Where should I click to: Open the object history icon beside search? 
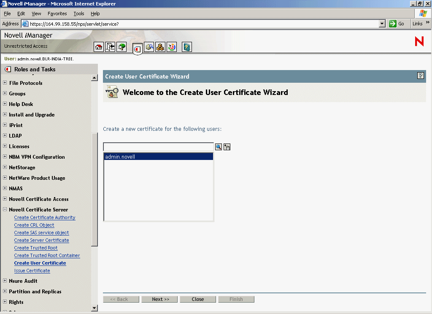pos(227,147)
